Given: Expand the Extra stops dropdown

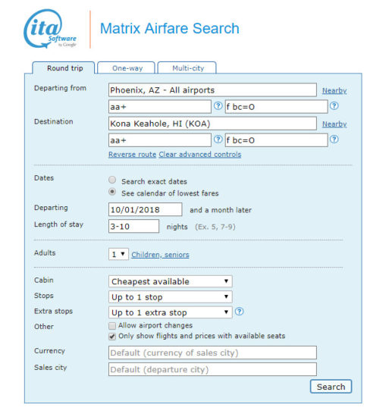Looking at the screenshot, I should (170, 312).
